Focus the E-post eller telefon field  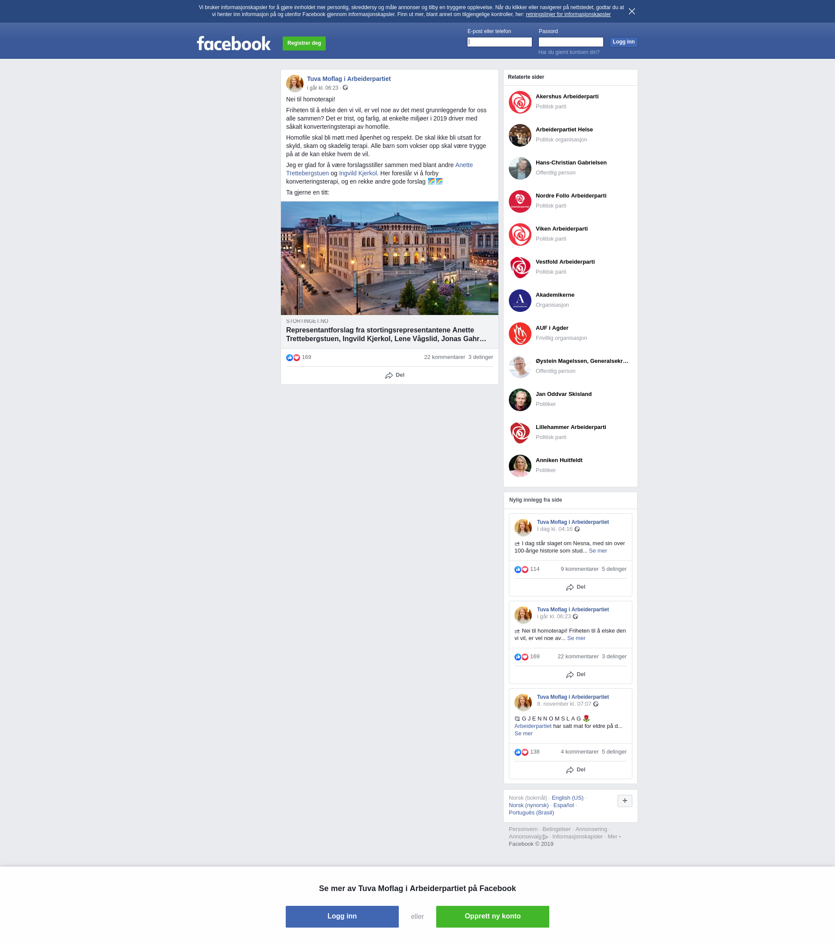pyautogui.click(x=500, y=42)
